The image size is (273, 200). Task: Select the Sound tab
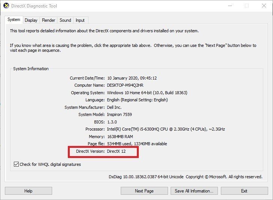(x=65, y=20)
